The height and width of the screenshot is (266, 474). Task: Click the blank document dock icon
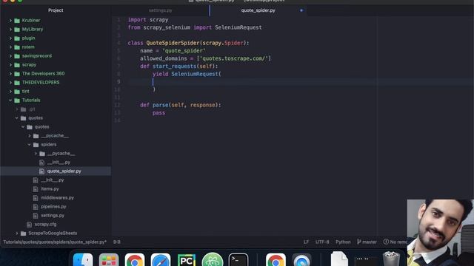[x=339, y=259]
